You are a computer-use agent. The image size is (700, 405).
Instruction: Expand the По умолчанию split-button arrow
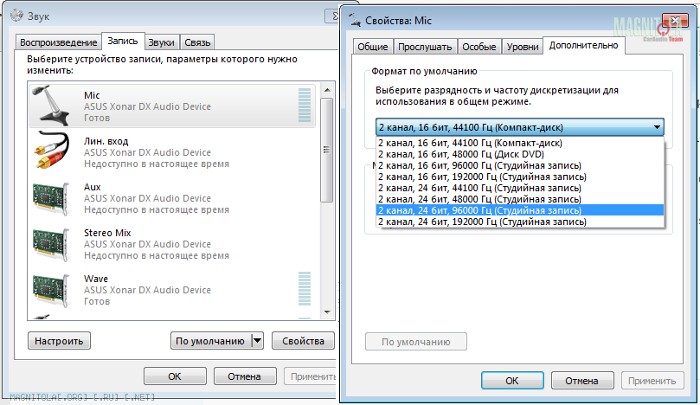(x=257, y=341)
